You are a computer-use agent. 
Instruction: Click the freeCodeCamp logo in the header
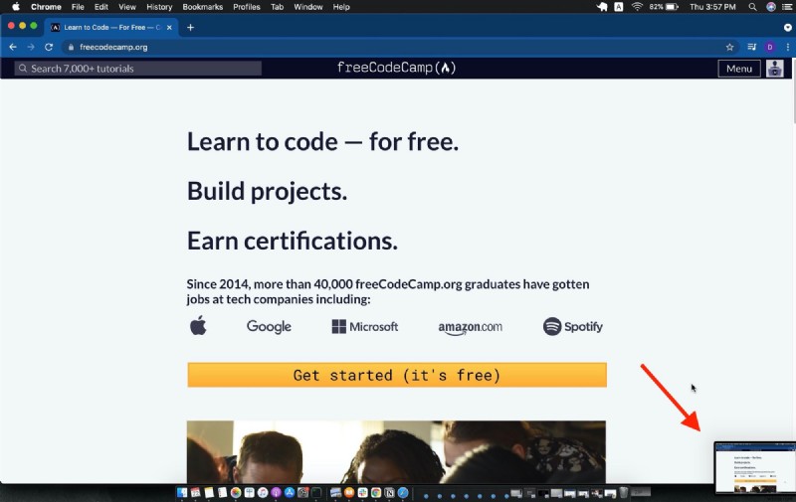(x=396, y=68)
